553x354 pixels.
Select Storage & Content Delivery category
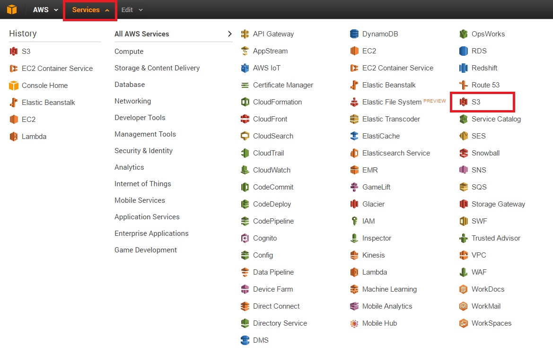pyautogui.click(x=157, y=68)
